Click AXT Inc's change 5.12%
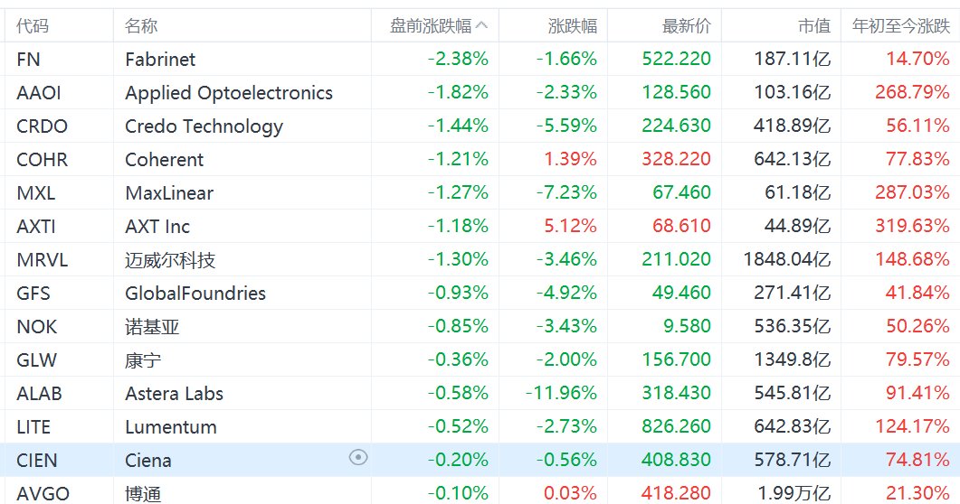This screenshot has width=960, height=504. (571, 226)
